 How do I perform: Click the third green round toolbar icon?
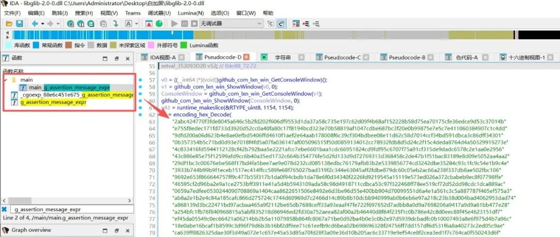91,24
